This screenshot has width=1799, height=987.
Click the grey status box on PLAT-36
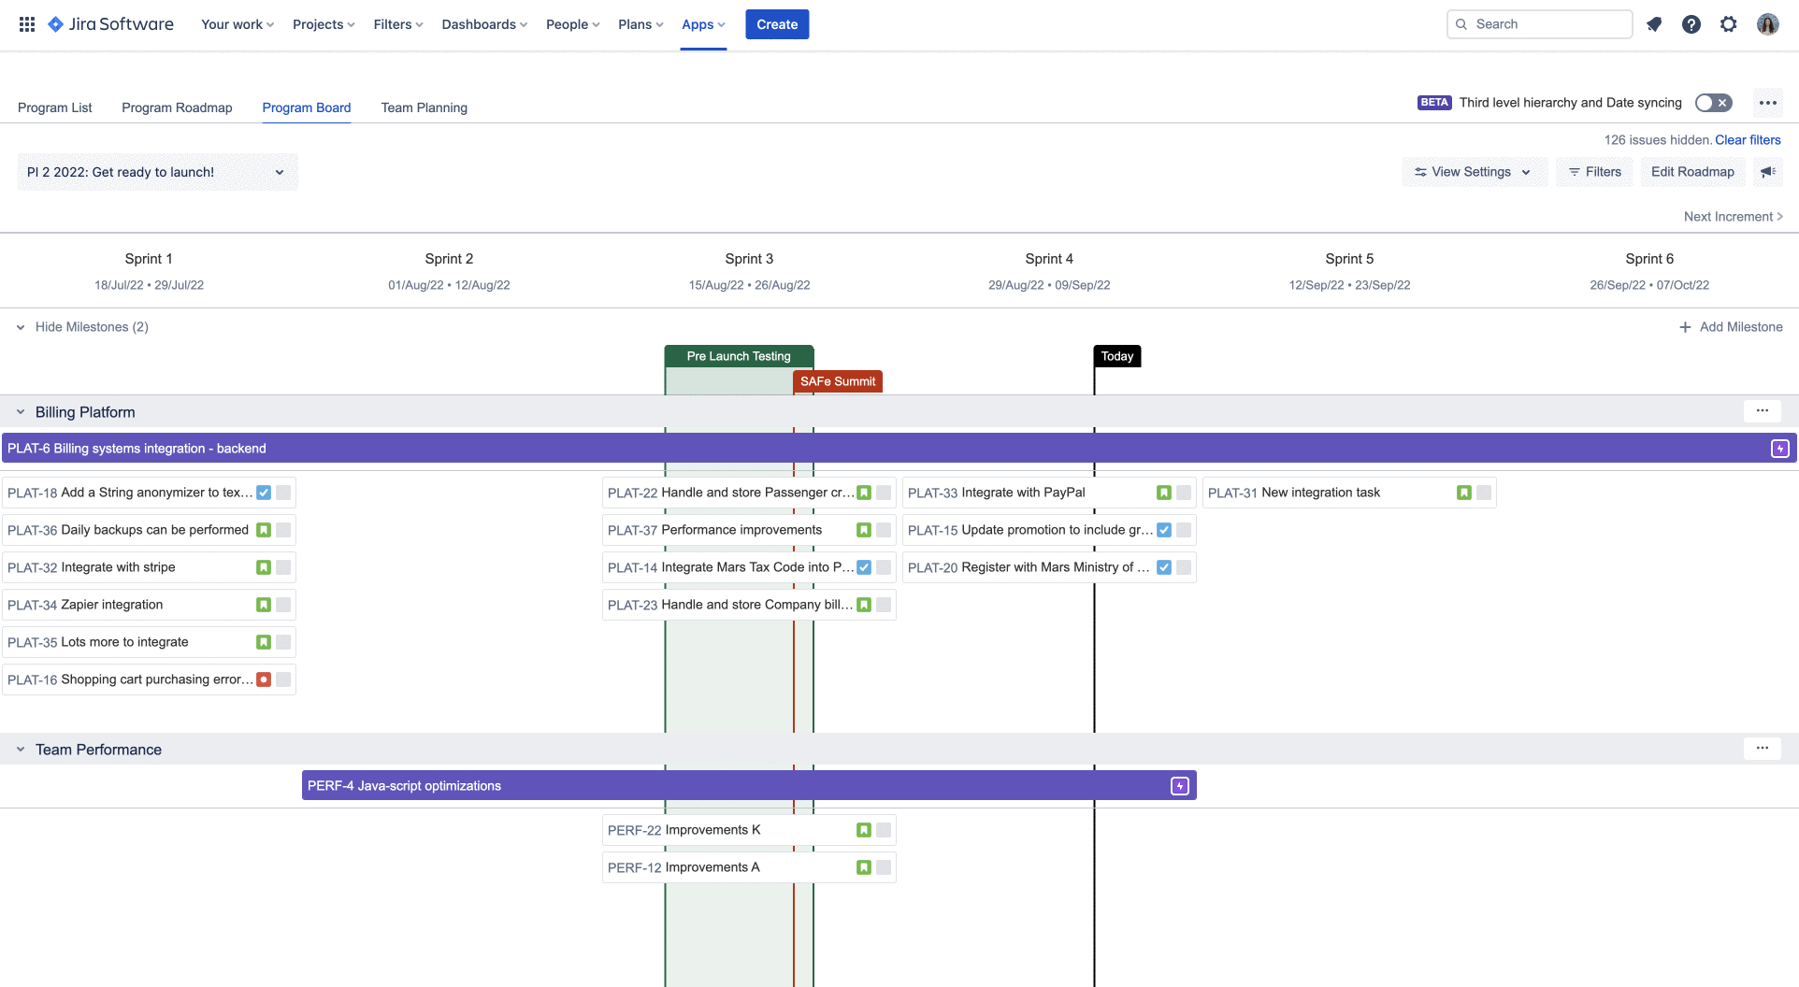[283, 530]
